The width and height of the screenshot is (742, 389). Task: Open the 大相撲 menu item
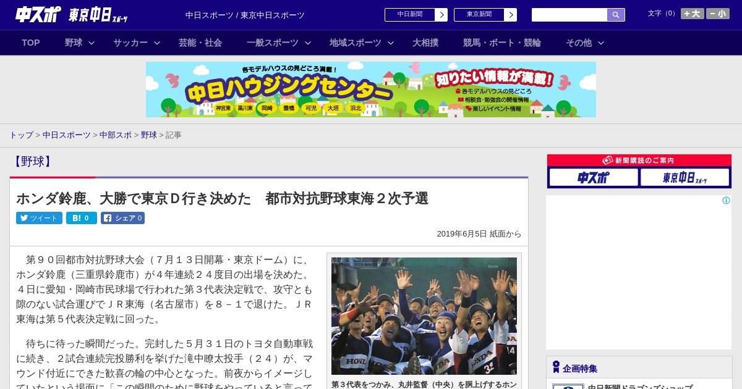click(x=425, y=43)
